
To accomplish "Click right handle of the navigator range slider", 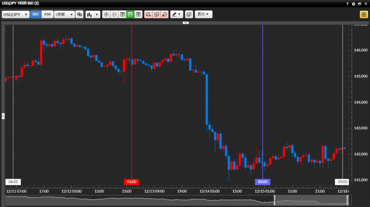I will point(348,200).
